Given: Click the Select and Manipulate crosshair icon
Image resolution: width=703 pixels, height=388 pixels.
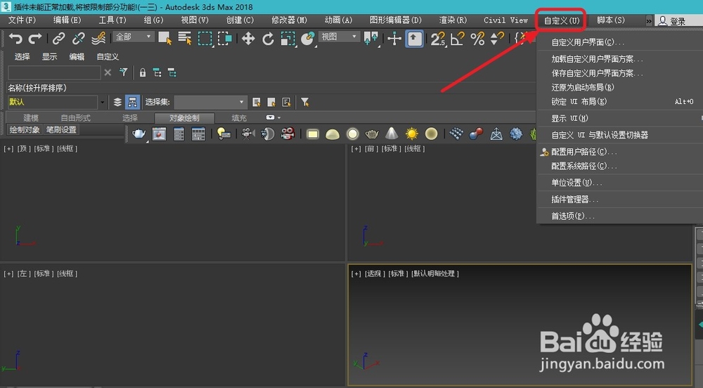Looking at the screenshot, I should [394, 39].
